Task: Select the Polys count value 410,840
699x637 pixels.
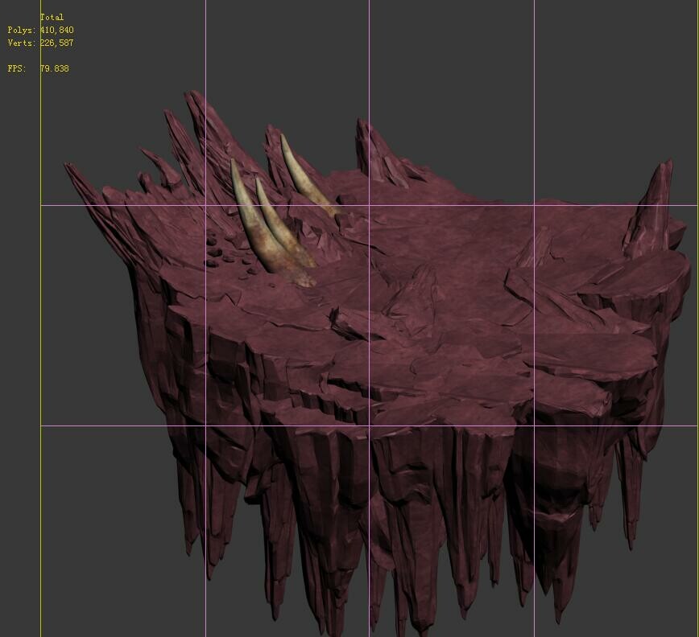Action: tap(56, 30)
